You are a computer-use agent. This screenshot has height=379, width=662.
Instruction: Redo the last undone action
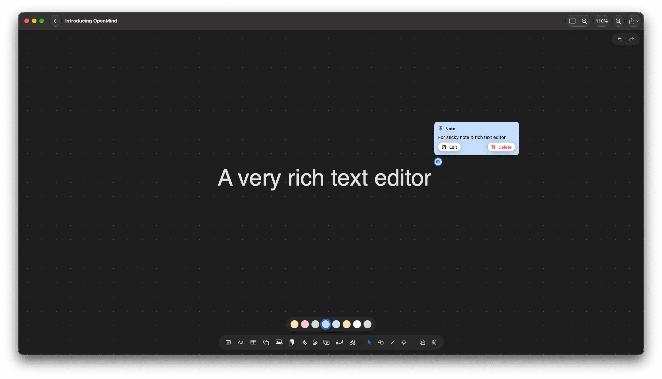632,39
